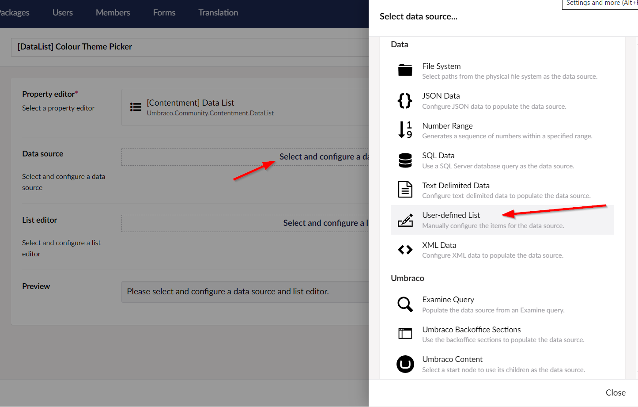Click the Umbraco Content logo icon
The width and height of the screenshot is (638, 407).
405,364
